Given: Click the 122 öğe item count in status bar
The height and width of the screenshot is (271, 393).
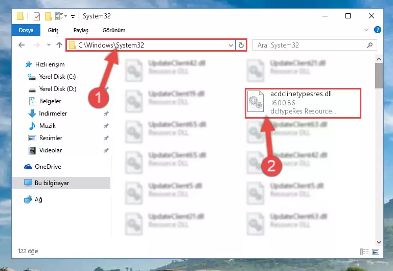Looking at the screenshot, I should [x=28, y=251].
